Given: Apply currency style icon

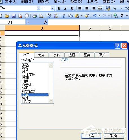Looking at the screenshot, I should pyautogui.click(x=108, y=8).
